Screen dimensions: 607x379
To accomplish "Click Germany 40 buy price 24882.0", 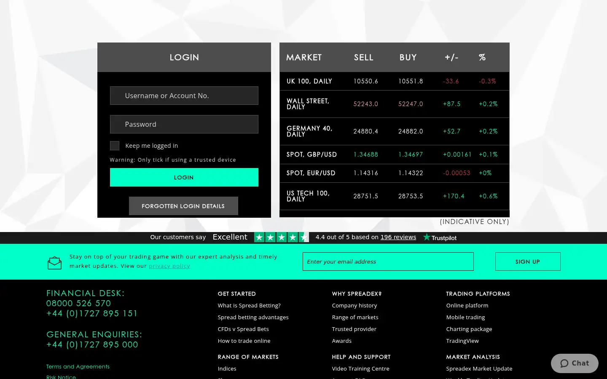I will 411,131.
